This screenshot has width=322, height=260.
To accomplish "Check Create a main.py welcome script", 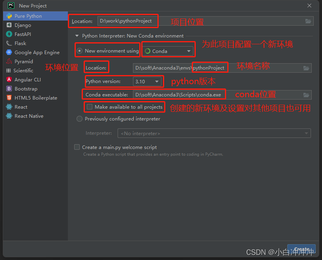I will pos(77,147).
